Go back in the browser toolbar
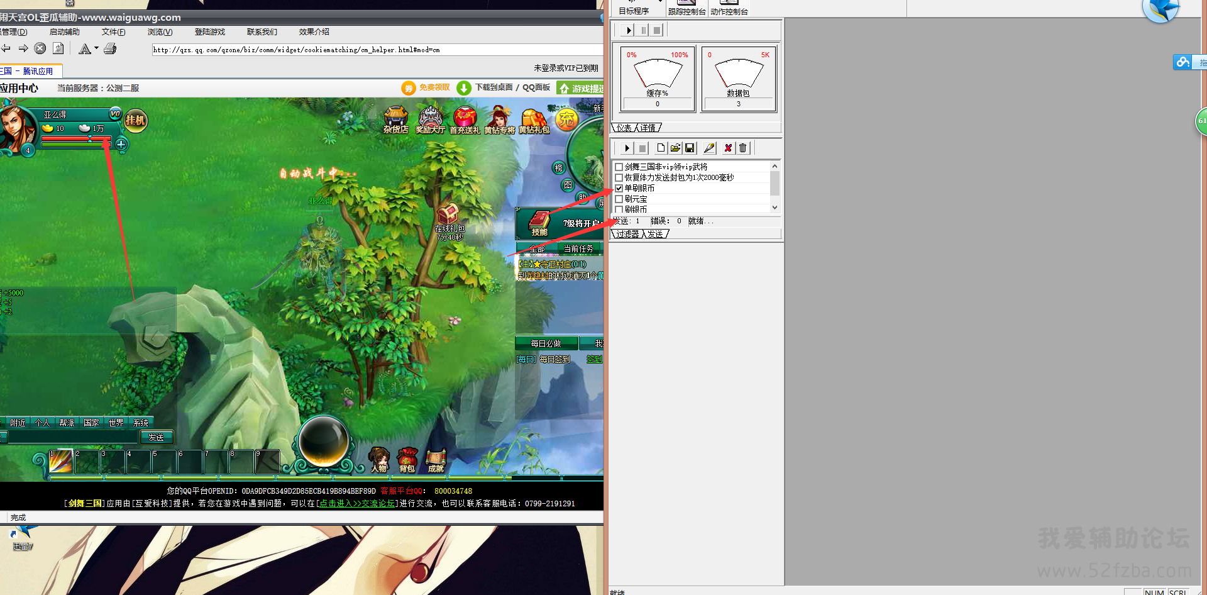1207x595 pixels. pos(5,48)
